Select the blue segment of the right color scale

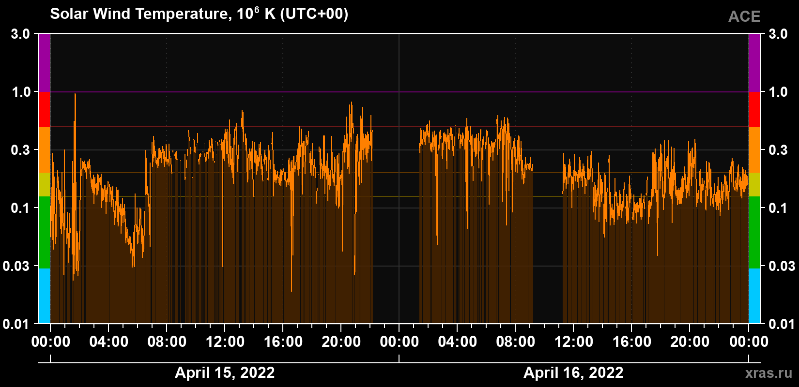[755, 296]
